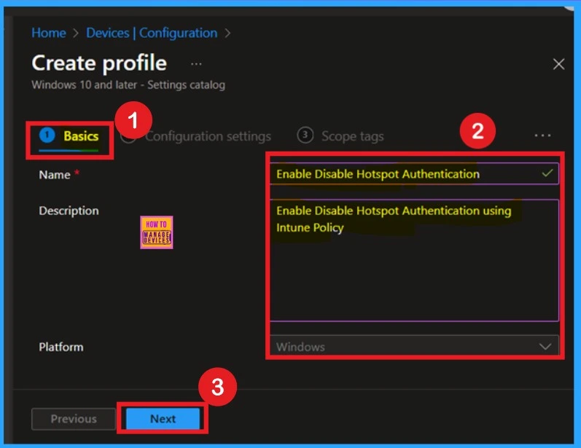
Task: Select the Basics tab
Action: click(x=69, y=136)
